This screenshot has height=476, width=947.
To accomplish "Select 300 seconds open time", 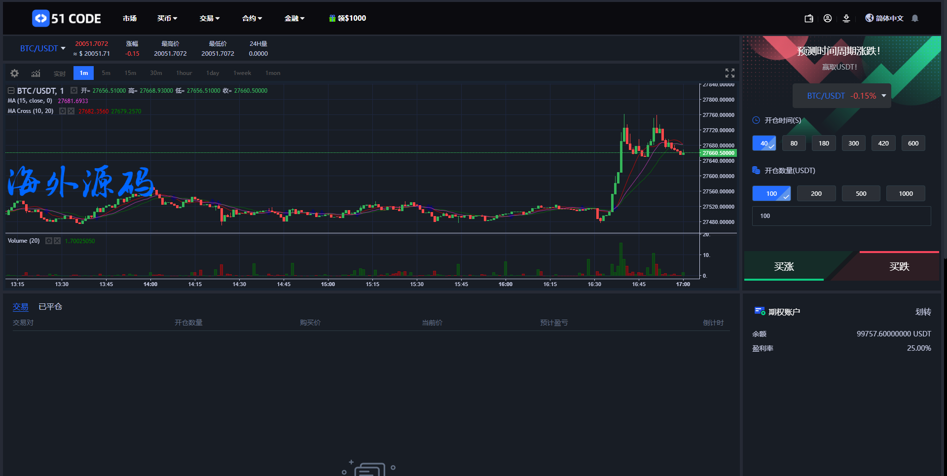I will (853, 144).
